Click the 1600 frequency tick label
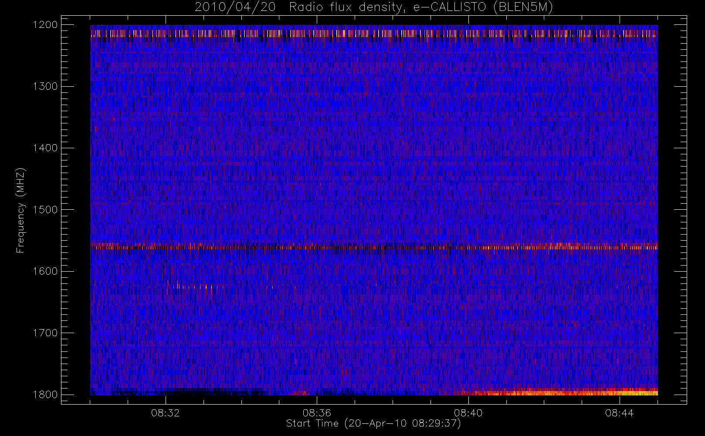This screenshot has width=705, height=436. point(45,271)
